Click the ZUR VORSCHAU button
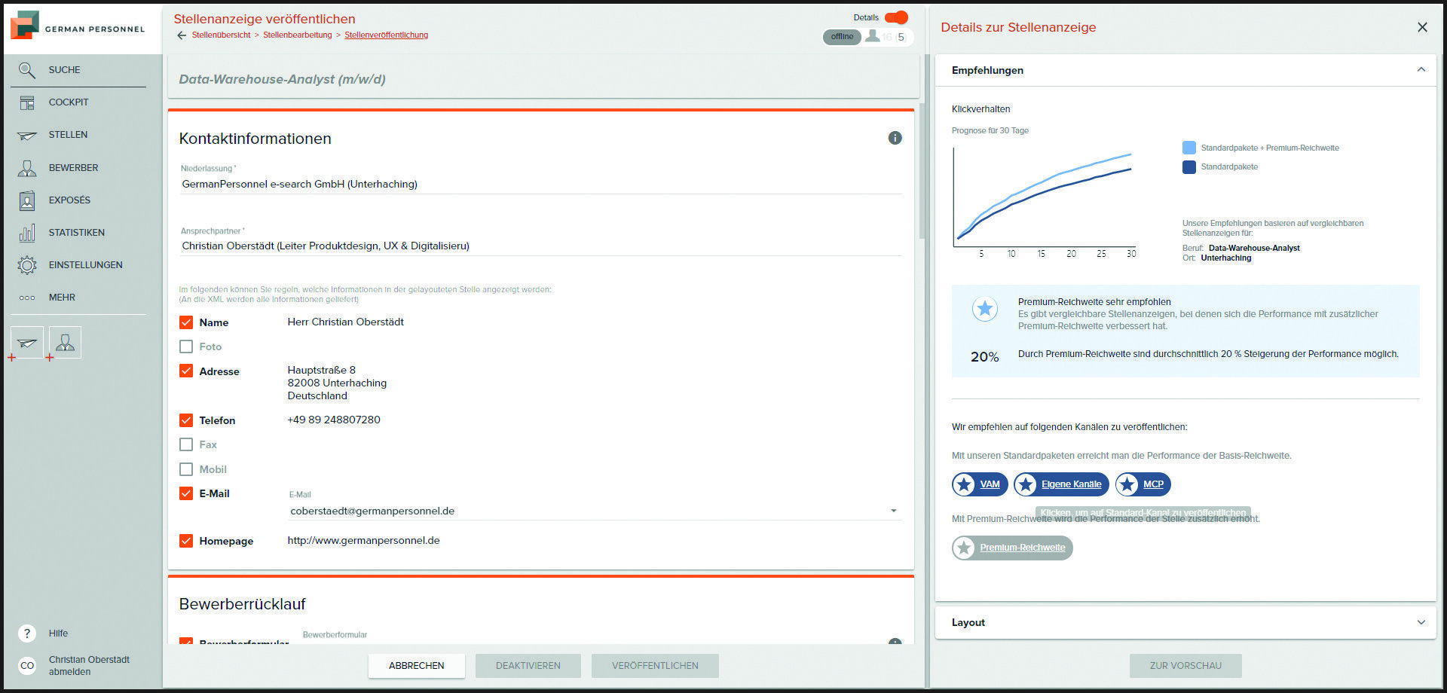The height and width of the screenshot is (693, 1447). (x=1185, y=666)
